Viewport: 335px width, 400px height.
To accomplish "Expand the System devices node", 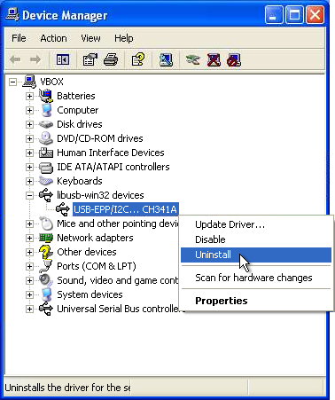I will click(29, 294).
